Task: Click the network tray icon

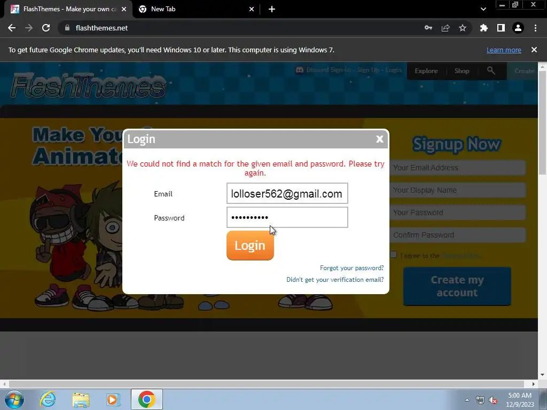Action: click(480, 400)
